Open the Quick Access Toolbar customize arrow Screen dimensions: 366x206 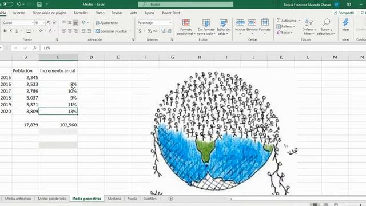(47, 5)
